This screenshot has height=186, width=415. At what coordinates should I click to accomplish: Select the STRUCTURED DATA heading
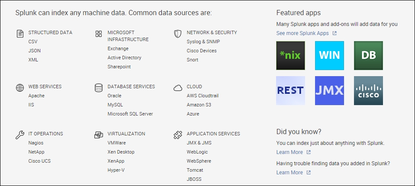(50, 32)
